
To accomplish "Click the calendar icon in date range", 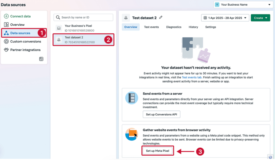I will 205,18.
